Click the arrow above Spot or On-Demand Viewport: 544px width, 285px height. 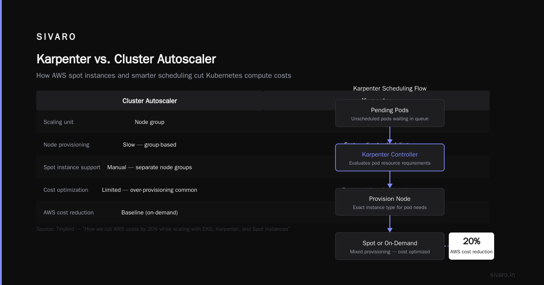[x=390, y=224]
